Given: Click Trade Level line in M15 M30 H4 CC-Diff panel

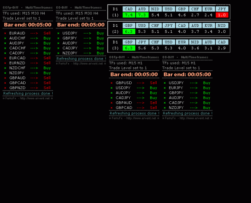Looking at the screenshot, I should [x=75, y=18].
